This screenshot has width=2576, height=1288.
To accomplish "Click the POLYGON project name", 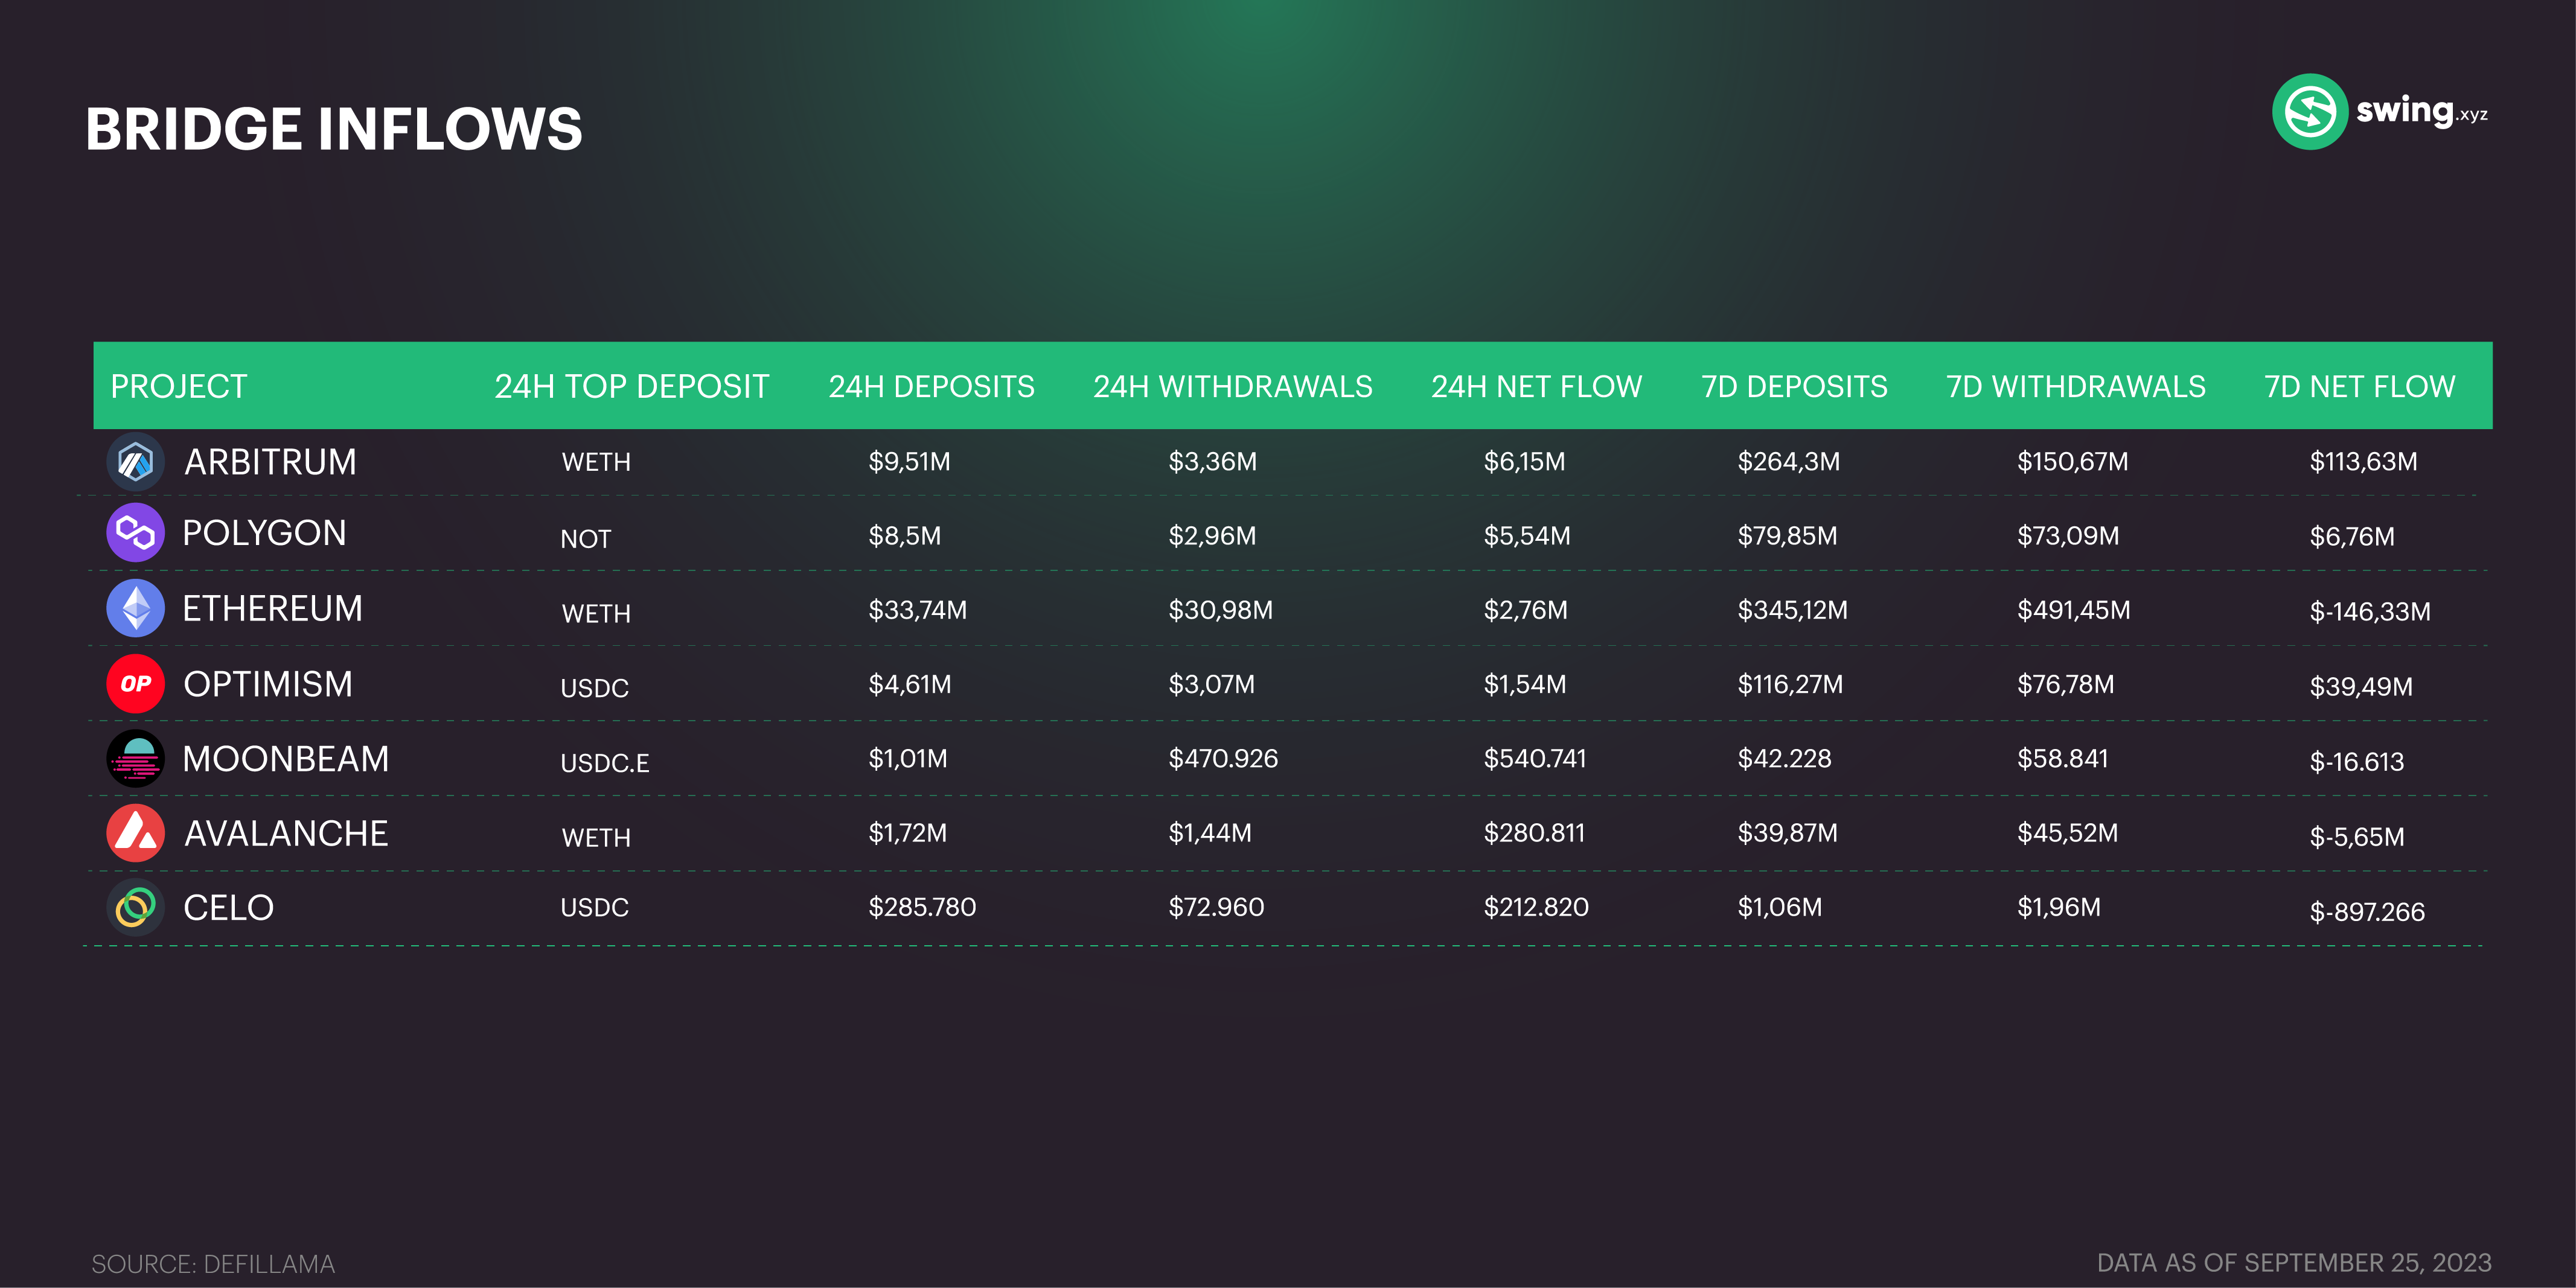I will [265, 533].
